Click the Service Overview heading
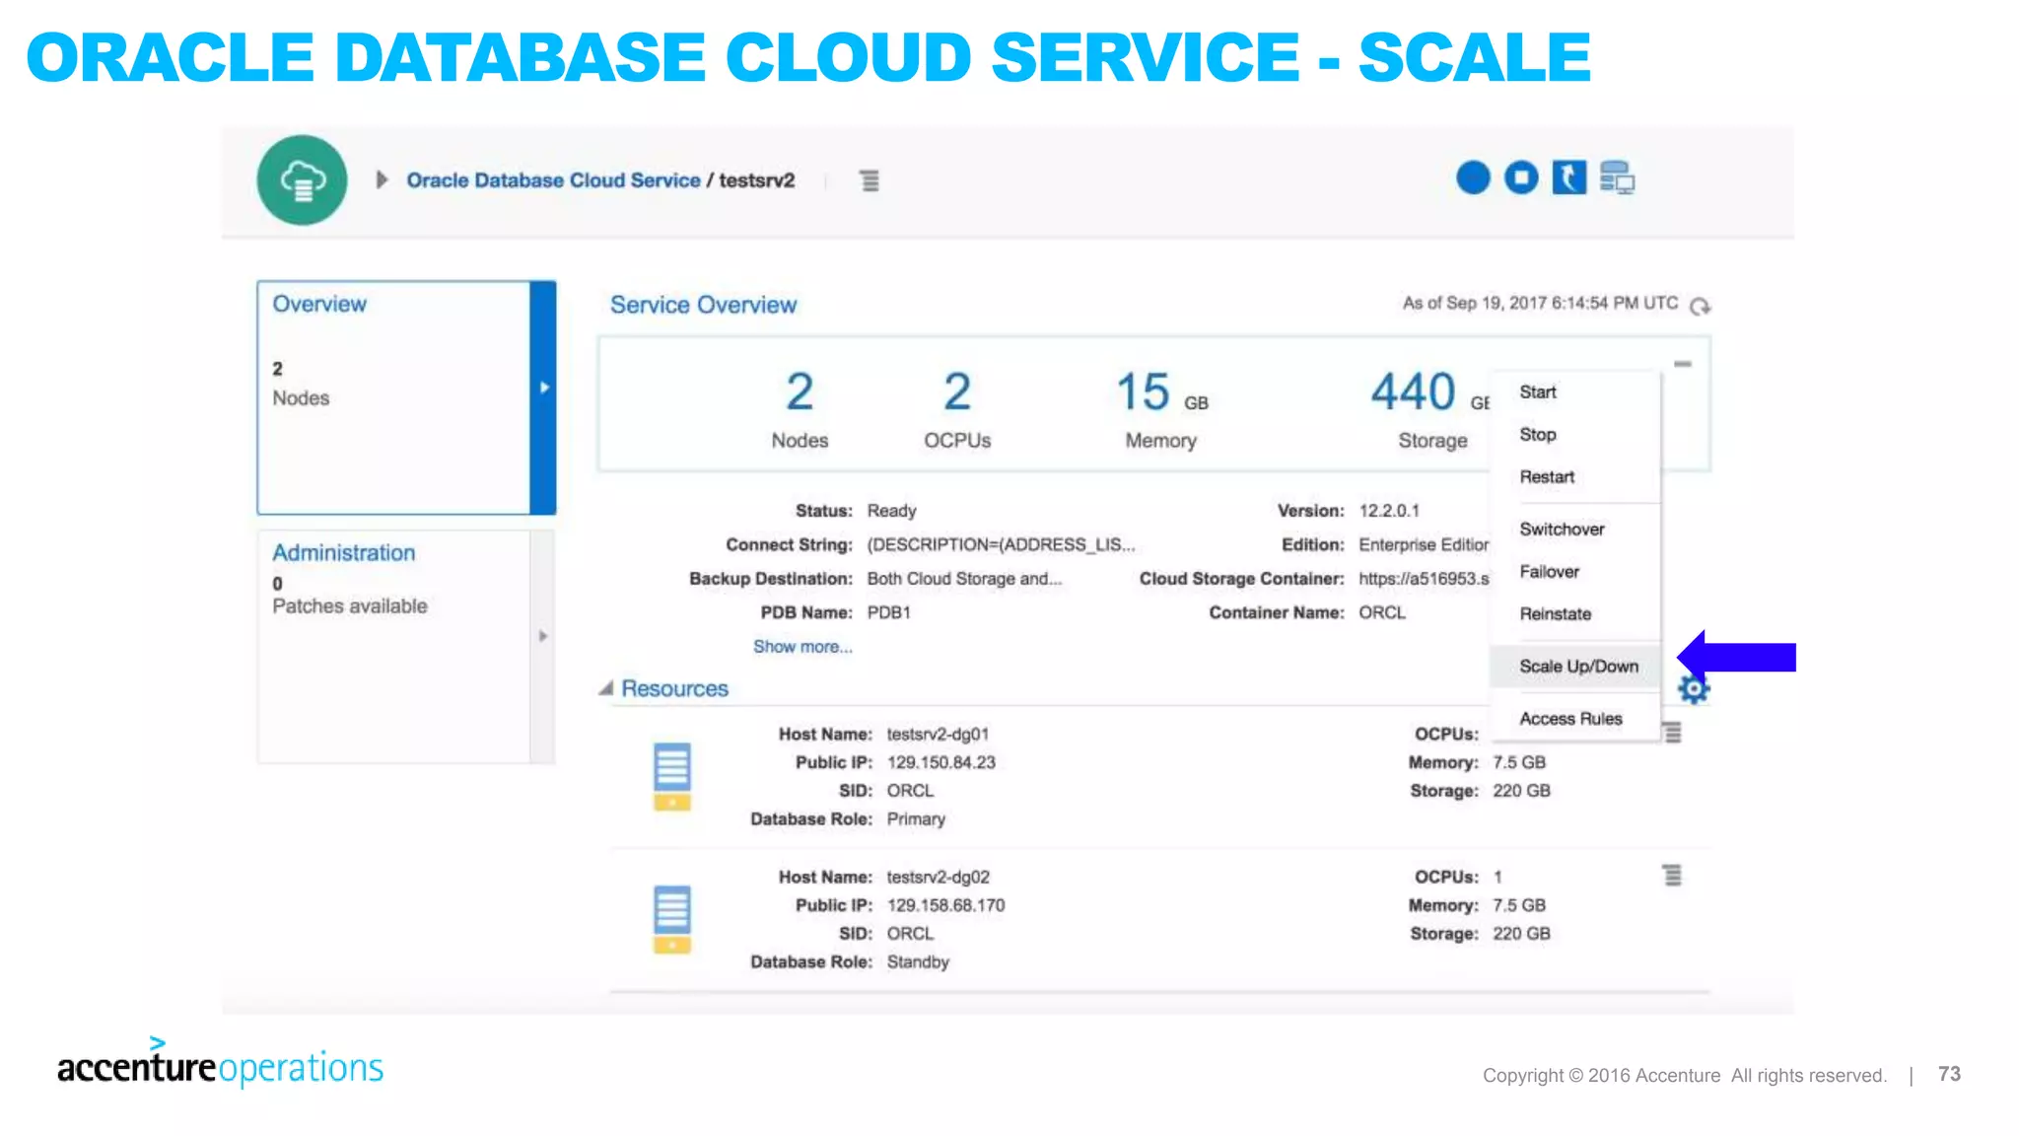 (x=703, y=306)
